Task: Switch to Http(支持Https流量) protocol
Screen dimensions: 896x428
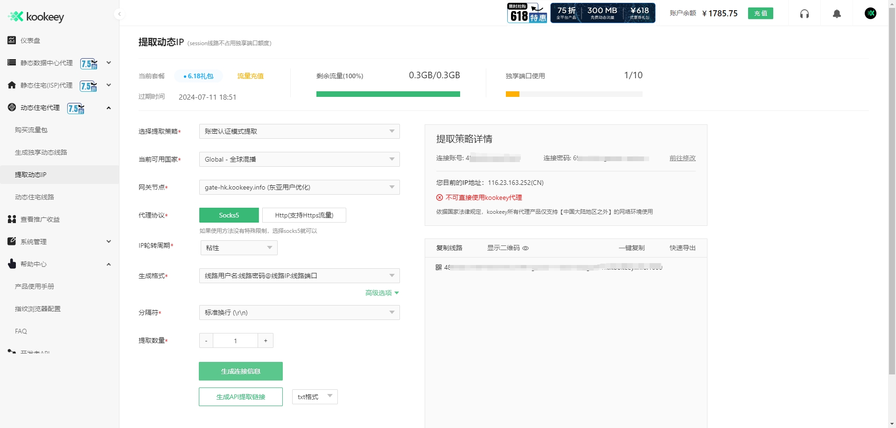Action: point(304,215)
